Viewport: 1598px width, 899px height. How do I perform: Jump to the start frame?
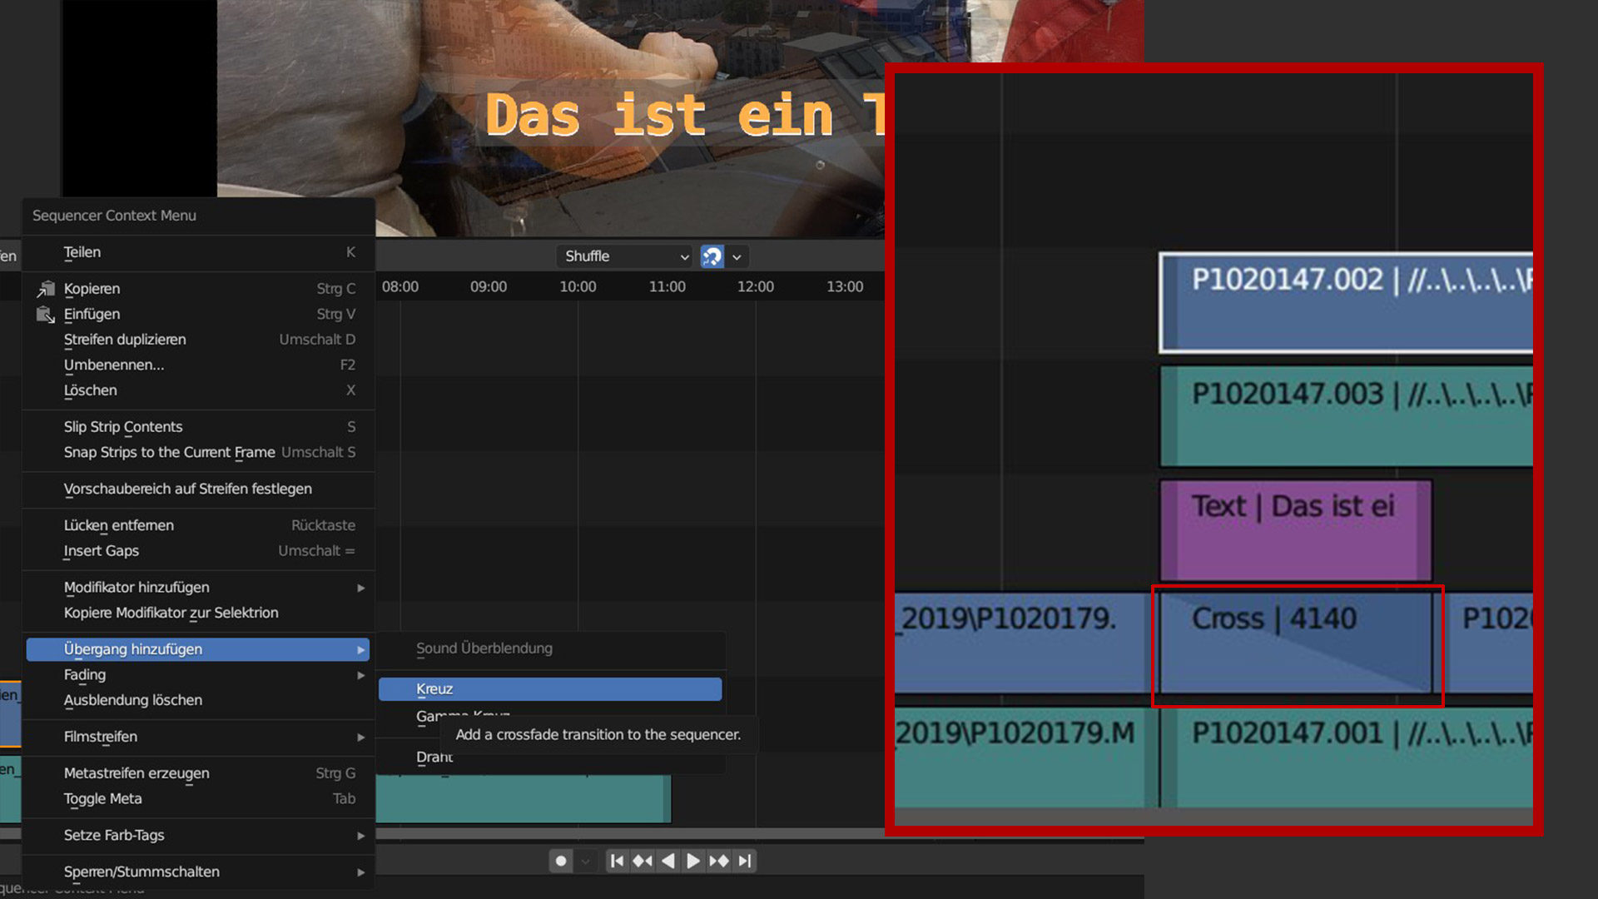(617, 861)
